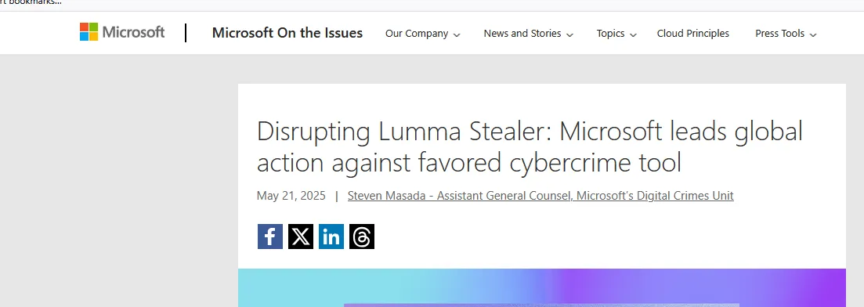Expand the Press Tools chevron
This screenshot has width=864, height=307.
pos(813,34)
